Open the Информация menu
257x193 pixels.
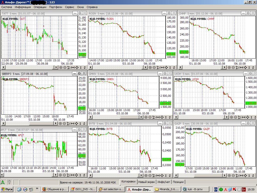pos(23,7)
